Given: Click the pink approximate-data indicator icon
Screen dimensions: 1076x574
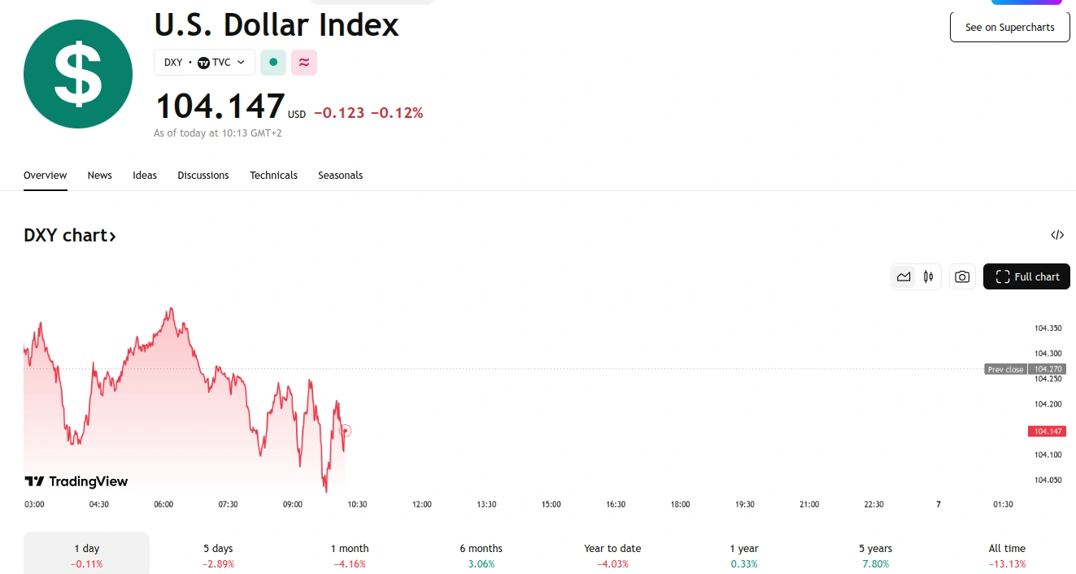Looking at the screenshot, I should 304,63.
